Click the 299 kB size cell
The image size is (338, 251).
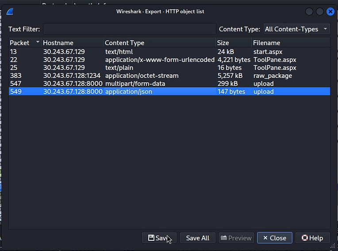click(x=228, y=84)
